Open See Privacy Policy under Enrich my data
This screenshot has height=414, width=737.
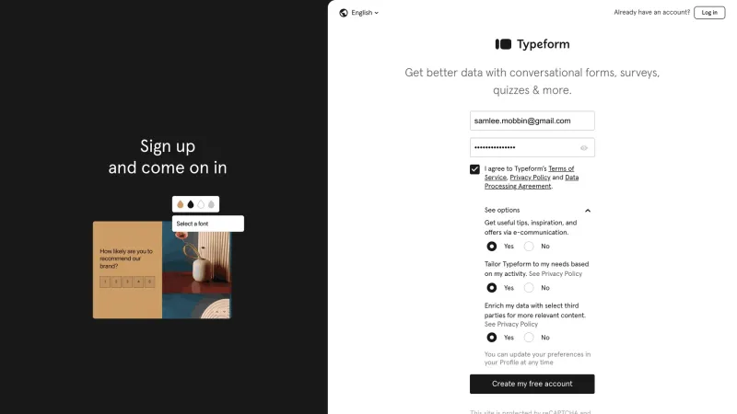[511, 325]
